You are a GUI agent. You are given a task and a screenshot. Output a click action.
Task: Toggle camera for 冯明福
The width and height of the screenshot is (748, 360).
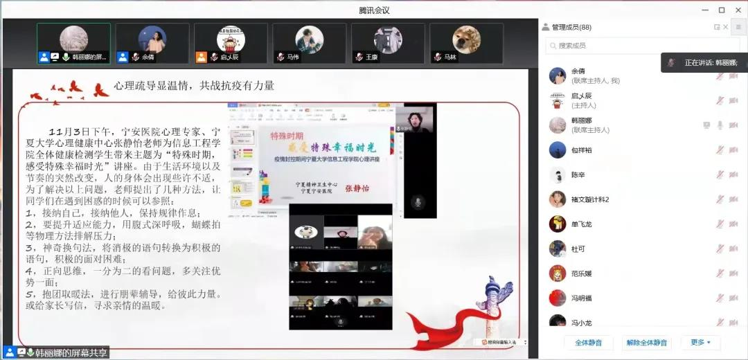coord(733,298)
